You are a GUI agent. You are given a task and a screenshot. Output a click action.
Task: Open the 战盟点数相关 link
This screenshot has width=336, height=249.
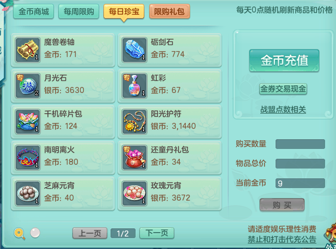(283, 109)
